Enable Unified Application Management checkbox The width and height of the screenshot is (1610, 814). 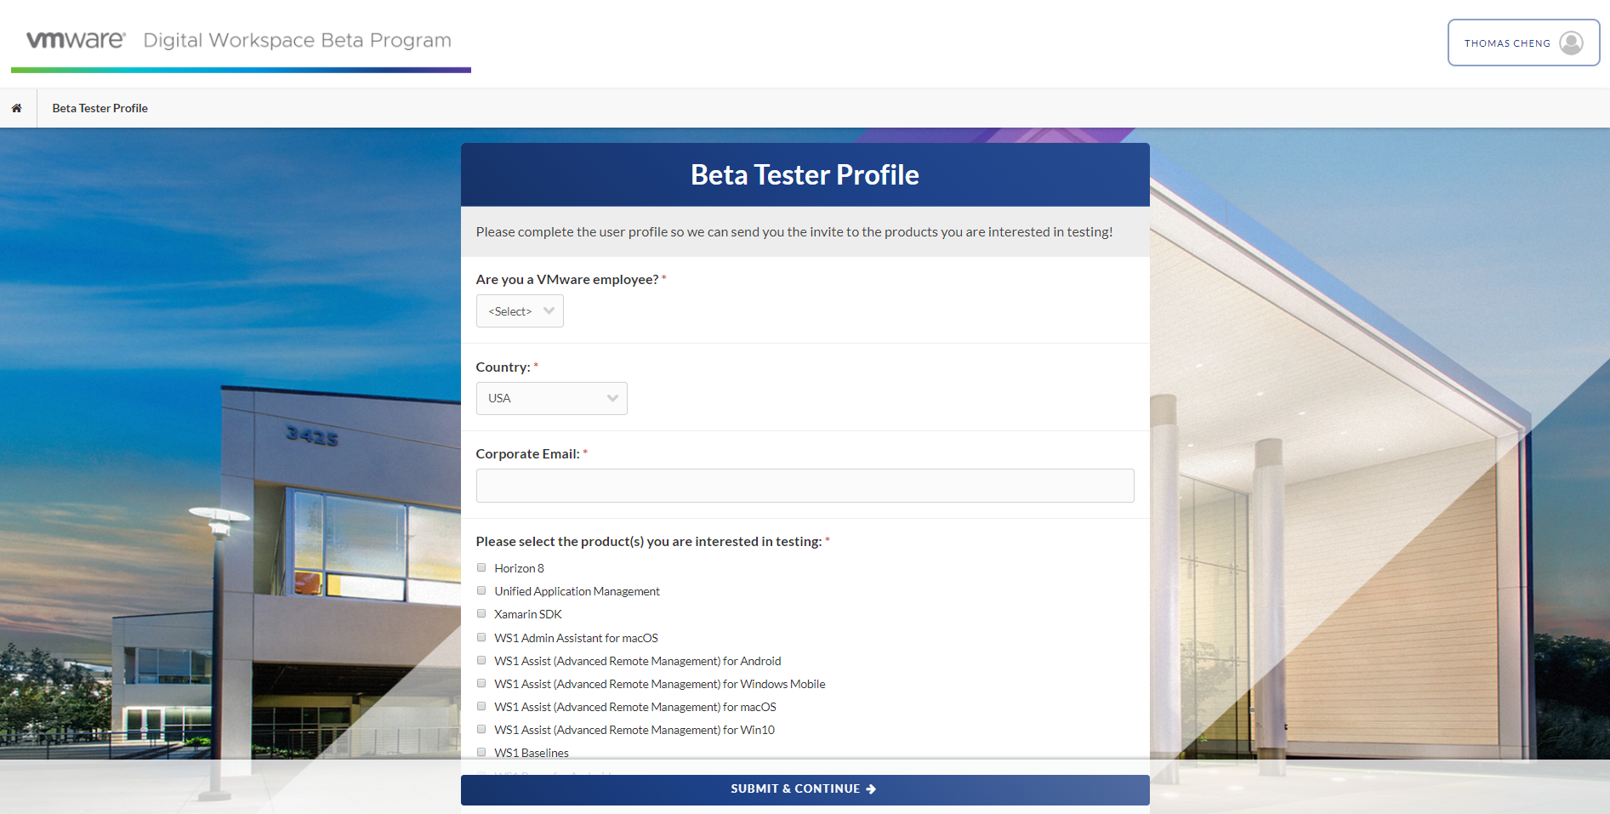click(481, 590)
